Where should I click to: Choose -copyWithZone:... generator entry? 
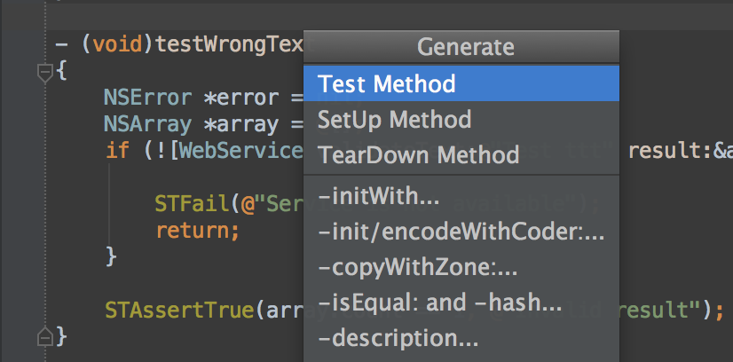[x=461, y=268]
